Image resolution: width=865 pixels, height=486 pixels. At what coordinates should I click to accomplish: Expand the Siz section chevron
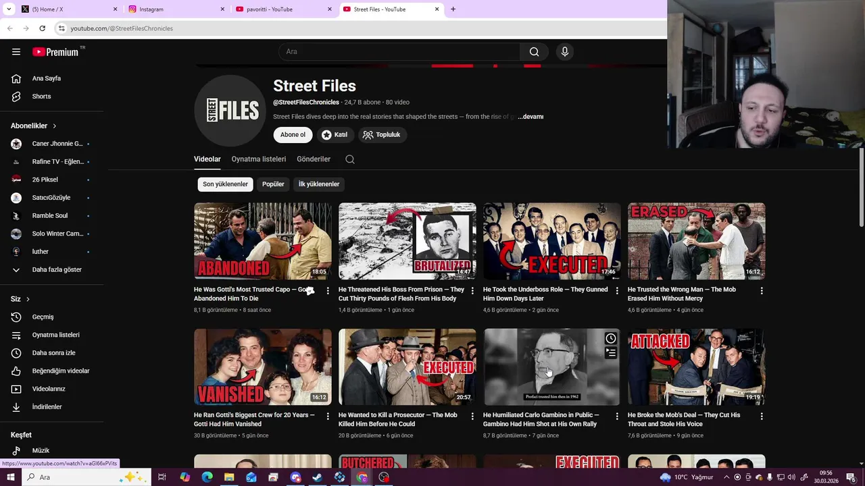pos(28,299)
